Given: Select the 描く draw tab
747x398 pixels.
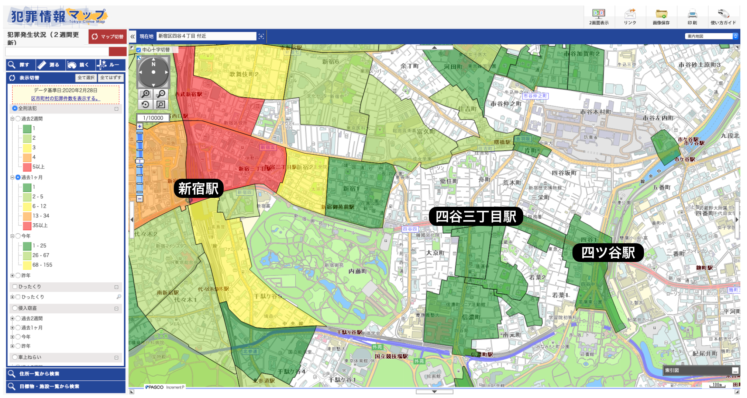Looking at the screenshot, I should [80, 65].
